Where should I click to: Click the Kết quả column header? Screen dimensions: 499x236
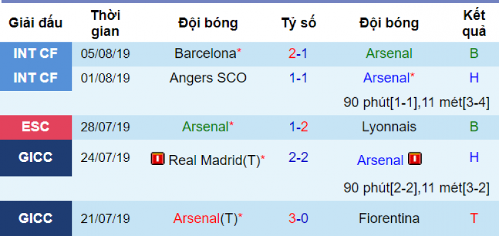[474, 23]
